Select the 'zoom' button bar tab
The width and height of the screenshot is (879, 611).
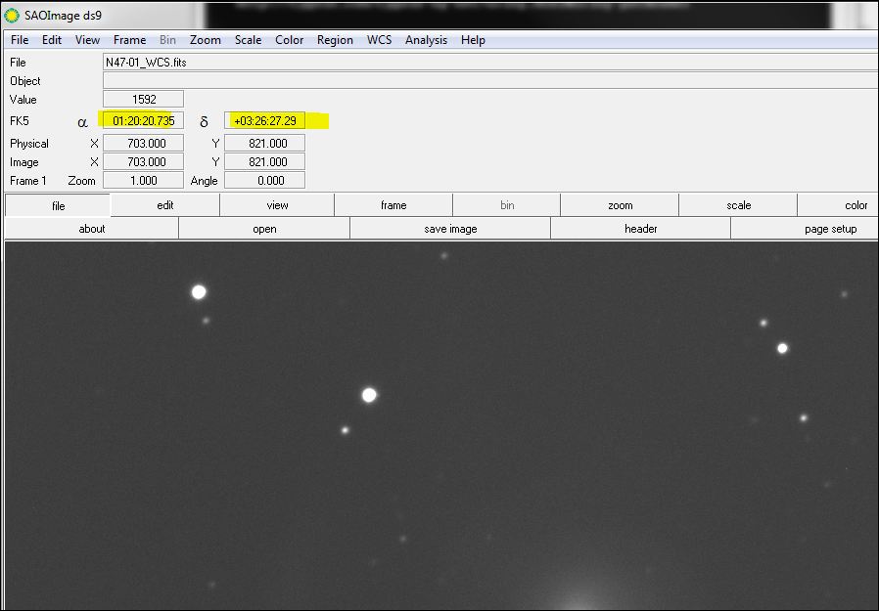pos(620,205)
